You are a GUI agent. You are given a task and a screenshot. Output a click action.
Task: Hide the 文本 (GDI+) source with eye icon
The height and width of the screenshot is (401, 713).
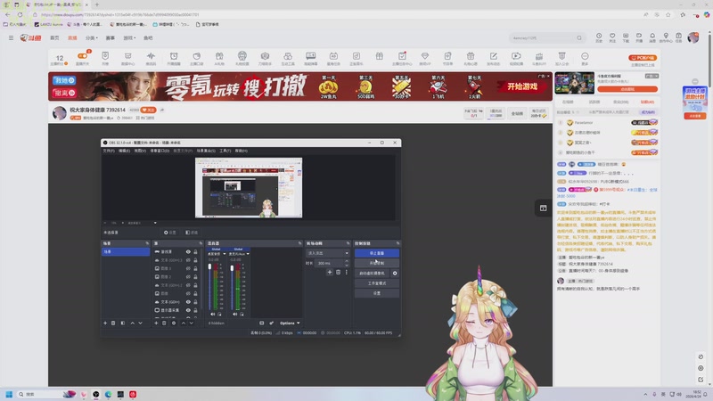188,302
